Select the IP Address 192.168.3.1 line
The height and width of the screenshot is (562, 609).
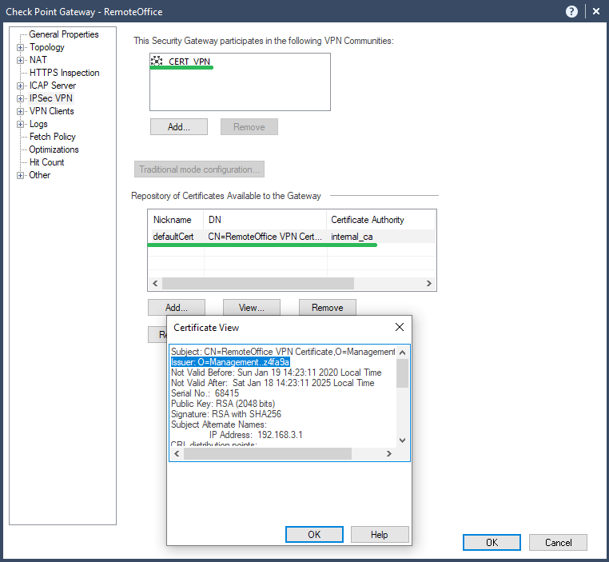pyautogui.click(x=256, y=435)
